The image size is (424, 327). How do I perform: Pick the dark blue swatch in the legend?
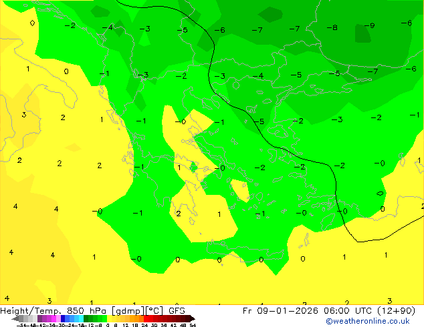point(63,318)
